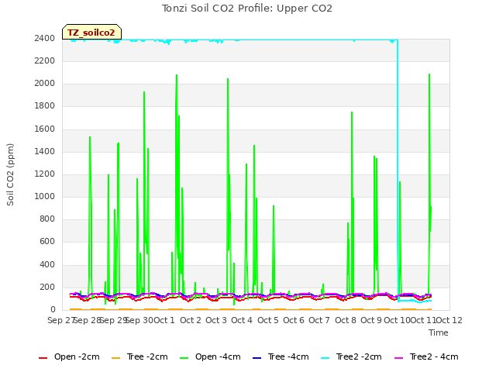Click the 600 y-axis tick label
Image resolution: width=496 pixels, height=372 pixels.
point(47,242)
